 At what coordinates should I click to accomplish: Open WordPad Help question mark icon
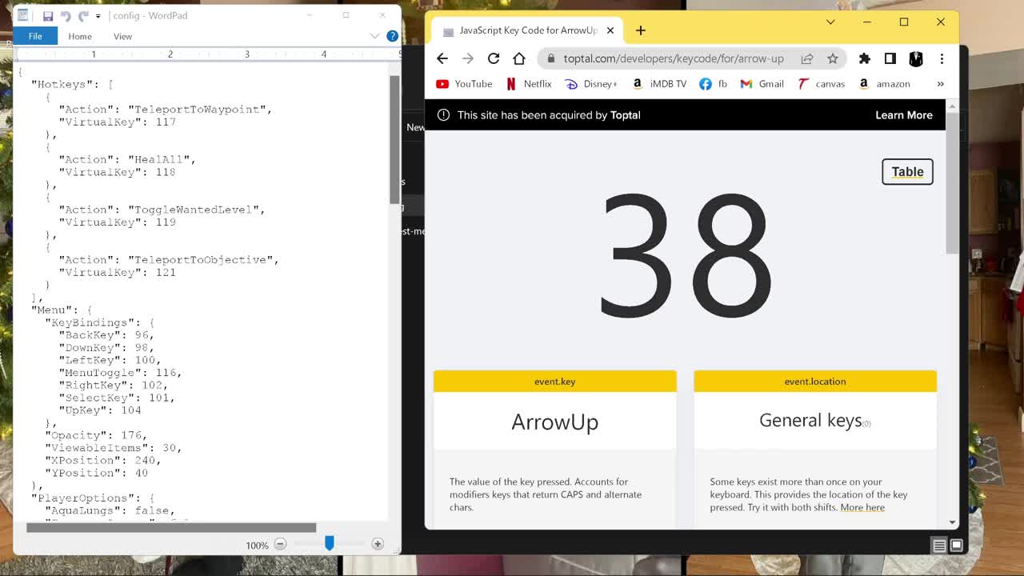click(392, 36)
